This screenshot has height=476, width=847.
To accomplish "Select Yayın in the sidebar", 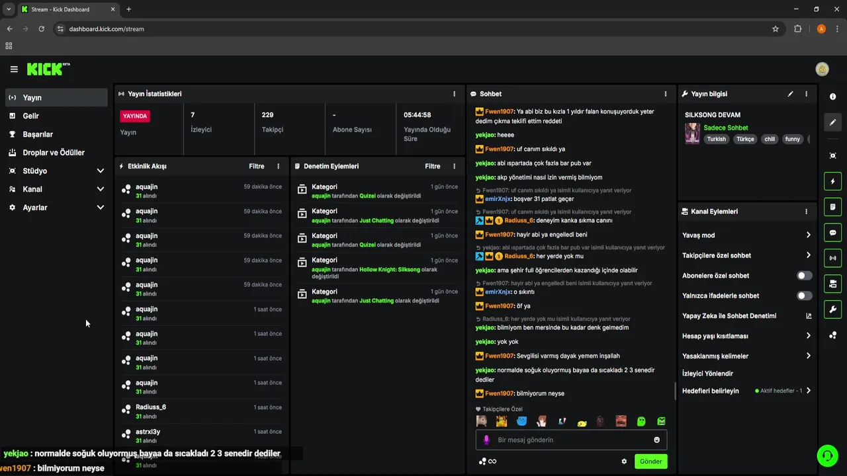I will (x=56, y=97).
